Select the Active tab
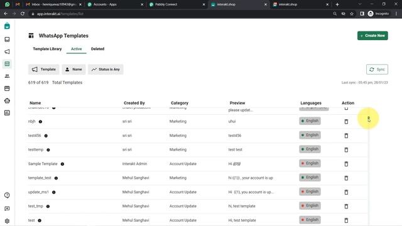 coord(77,49)
